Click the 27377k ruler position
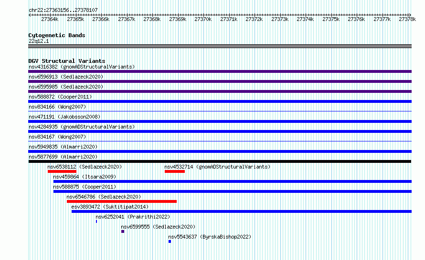425x260 pixels. [x=382, y=19]
